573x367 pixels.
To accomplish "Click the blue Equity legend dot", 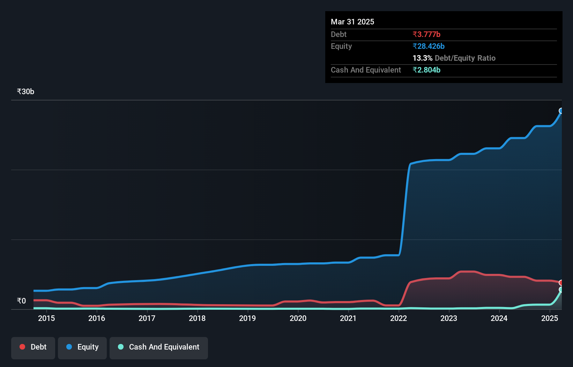I will coord(69,347).
